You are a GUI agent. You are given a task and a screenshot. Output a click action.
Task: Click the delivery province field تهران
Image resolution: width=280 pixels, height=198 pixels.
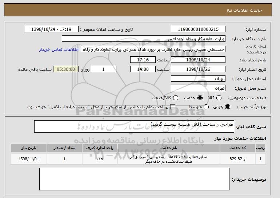(198, 79)
